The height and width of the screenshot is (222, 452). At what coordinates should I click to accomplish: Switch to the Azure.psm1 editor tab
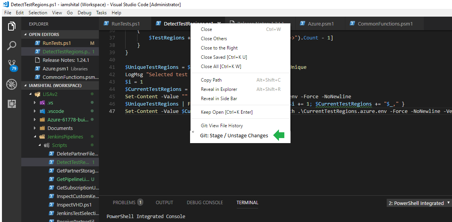320,24
